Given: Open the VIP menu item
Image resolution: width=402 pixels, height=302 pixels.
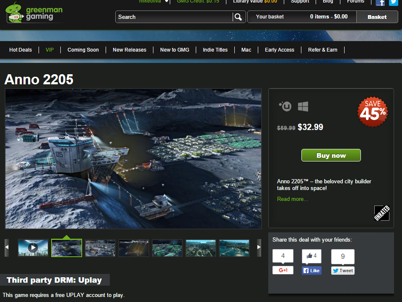Looking at the screenshot, I should 50,50.
